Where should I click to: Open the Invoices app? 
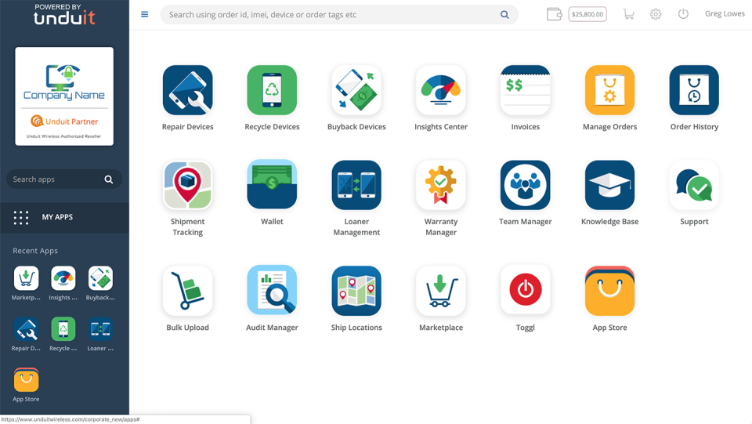pos(525,90)
